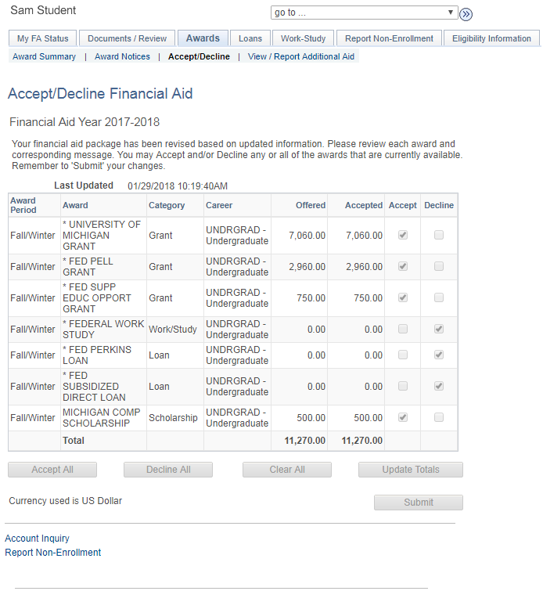Click the 7,060.00 Offered amount
The height and width of the screenshot is (591, 543).
(307, 236)
